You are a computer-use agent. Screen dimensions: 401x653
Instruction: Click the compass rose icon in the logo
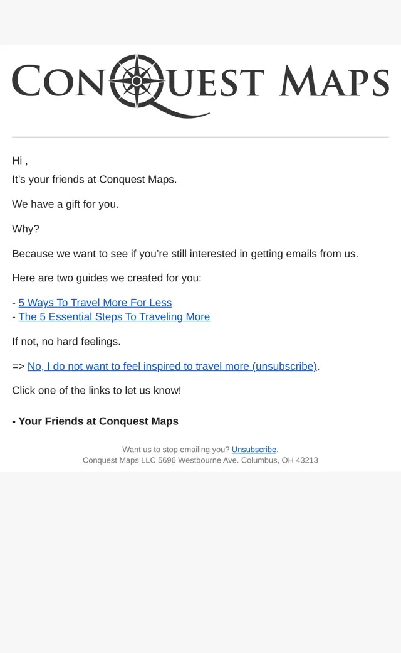[137, 81]
